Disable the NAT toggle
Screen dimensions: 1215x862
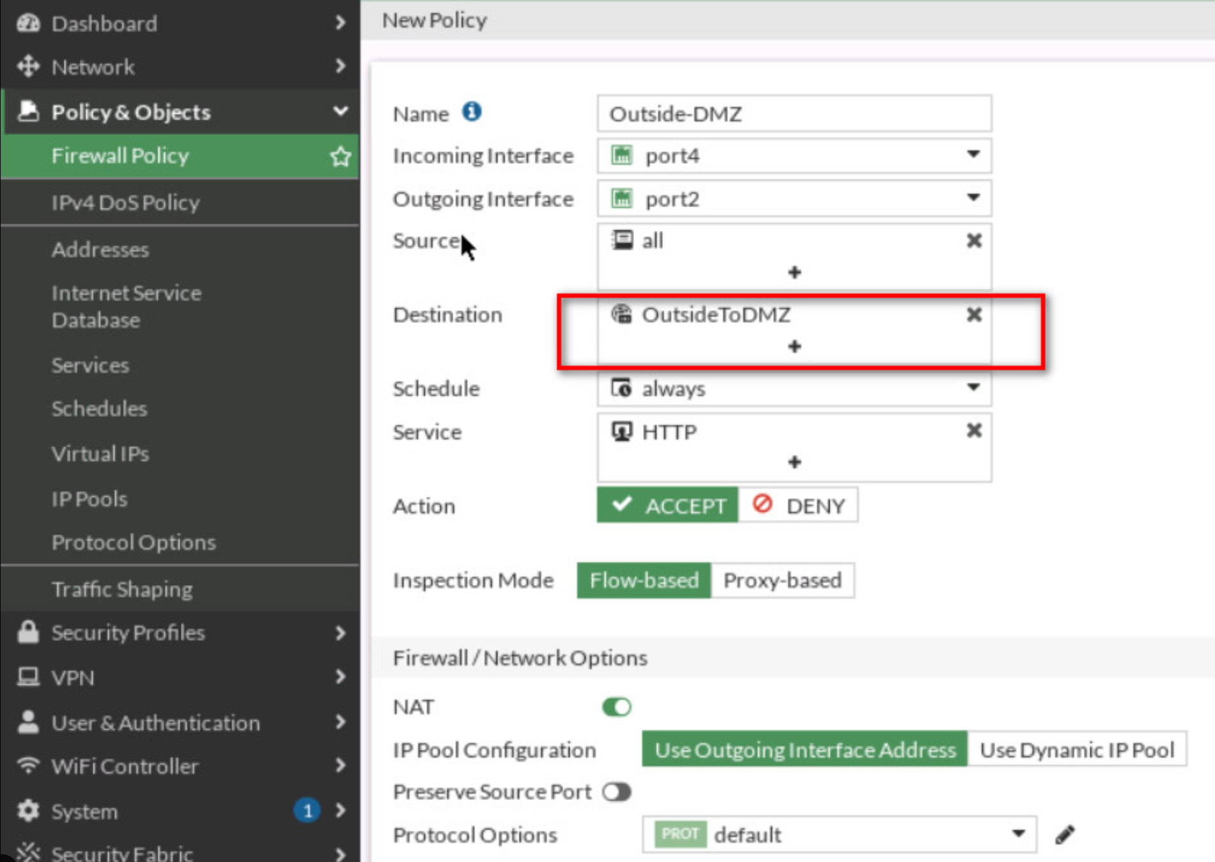click(x=616, y=707)
